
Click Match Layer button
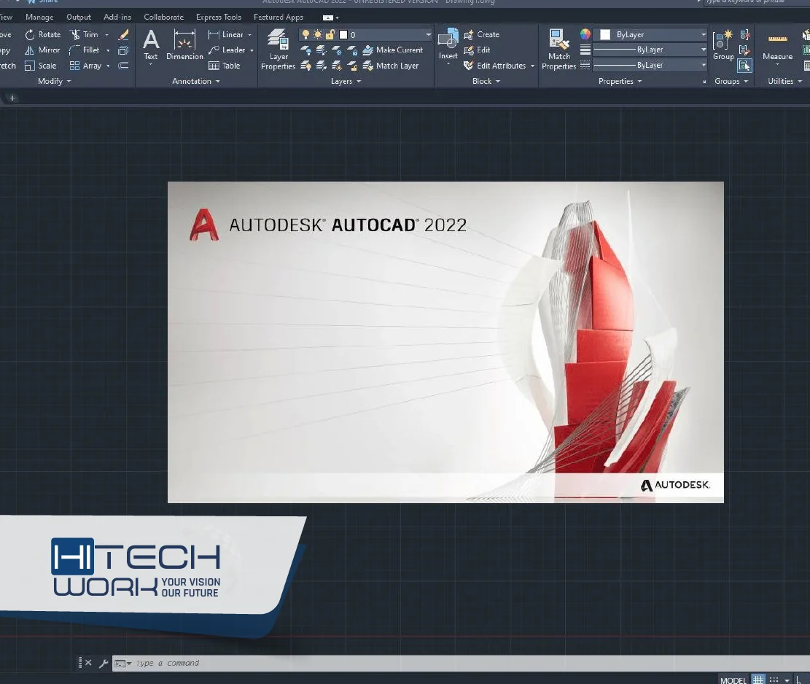point(391,66)
